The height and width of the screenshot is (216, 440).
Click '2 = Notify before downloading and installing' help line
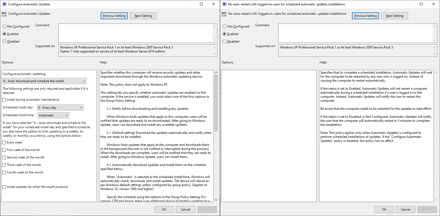pos(148,109)
